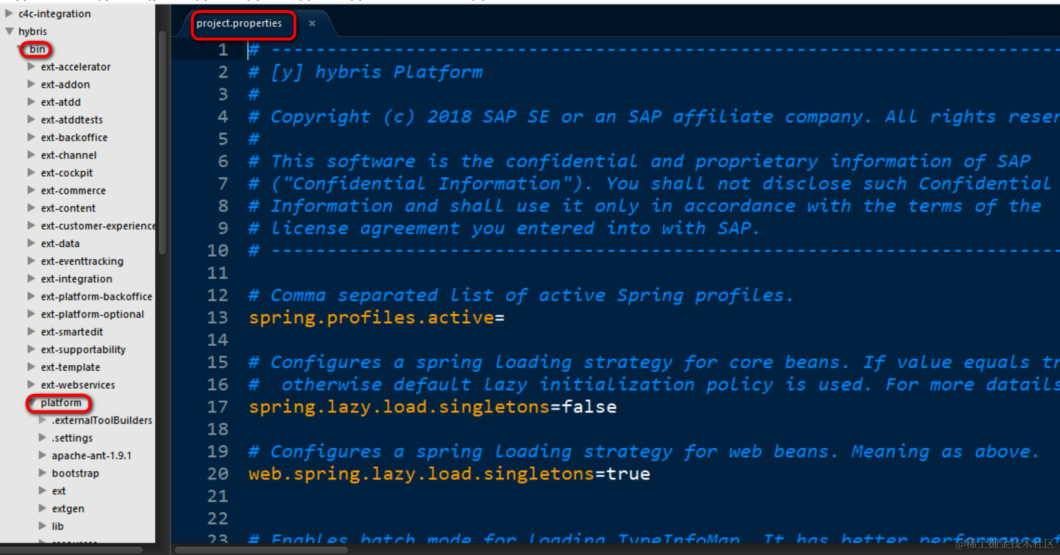
Task: Click line number 13 in gutter
Action: click(217, 317)
